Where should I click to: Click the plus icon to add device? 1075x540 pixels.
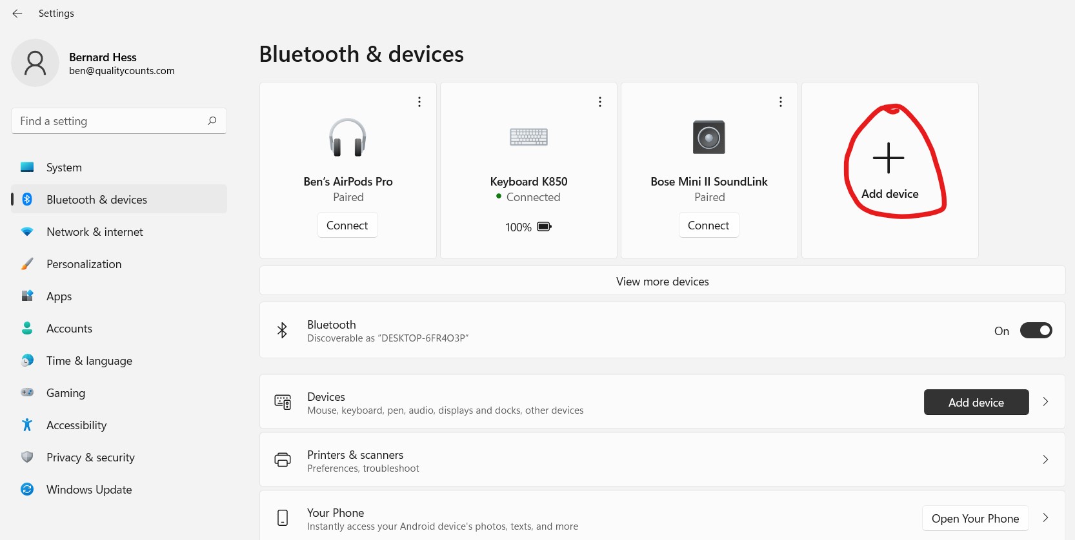point(889,158)
